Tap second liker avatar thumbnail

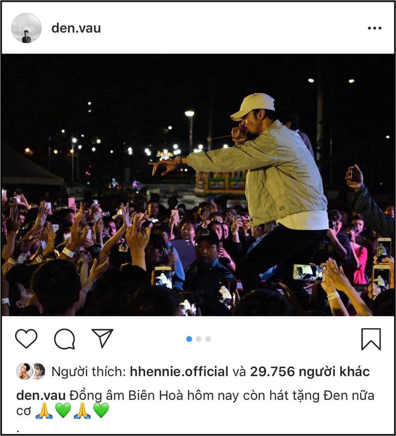[38, 371]
